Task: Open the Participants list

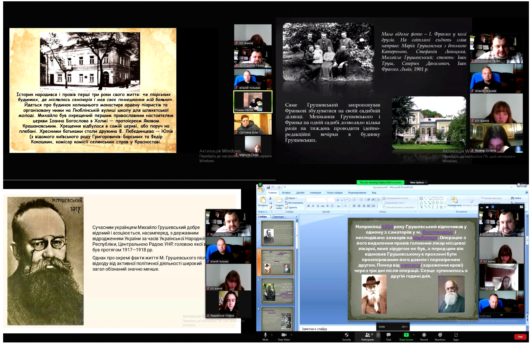Action: tap(368, 335)
